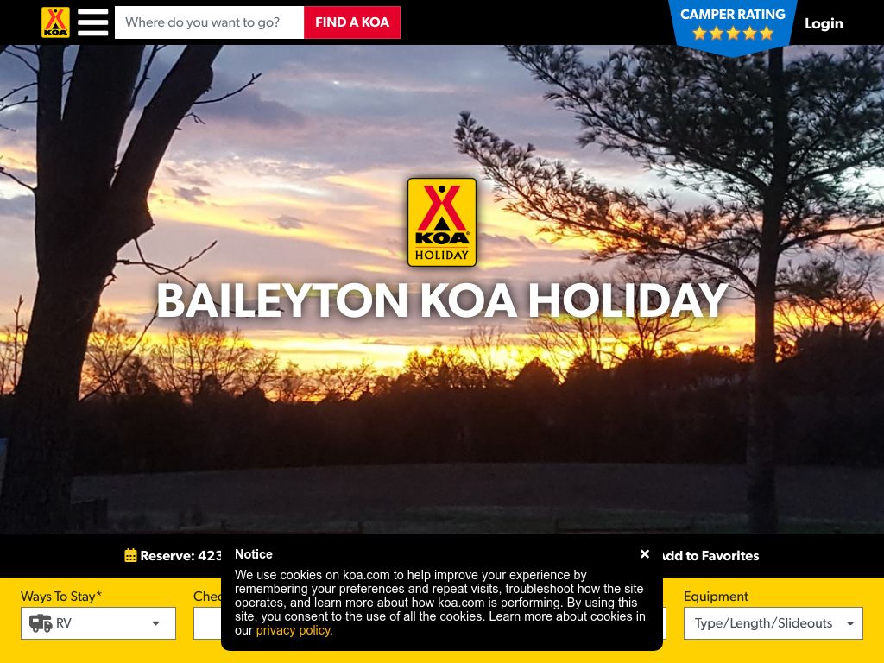Select the RV option box
Image resolution: width=884 pixels, height=663 pixels.
coord(98,623)
